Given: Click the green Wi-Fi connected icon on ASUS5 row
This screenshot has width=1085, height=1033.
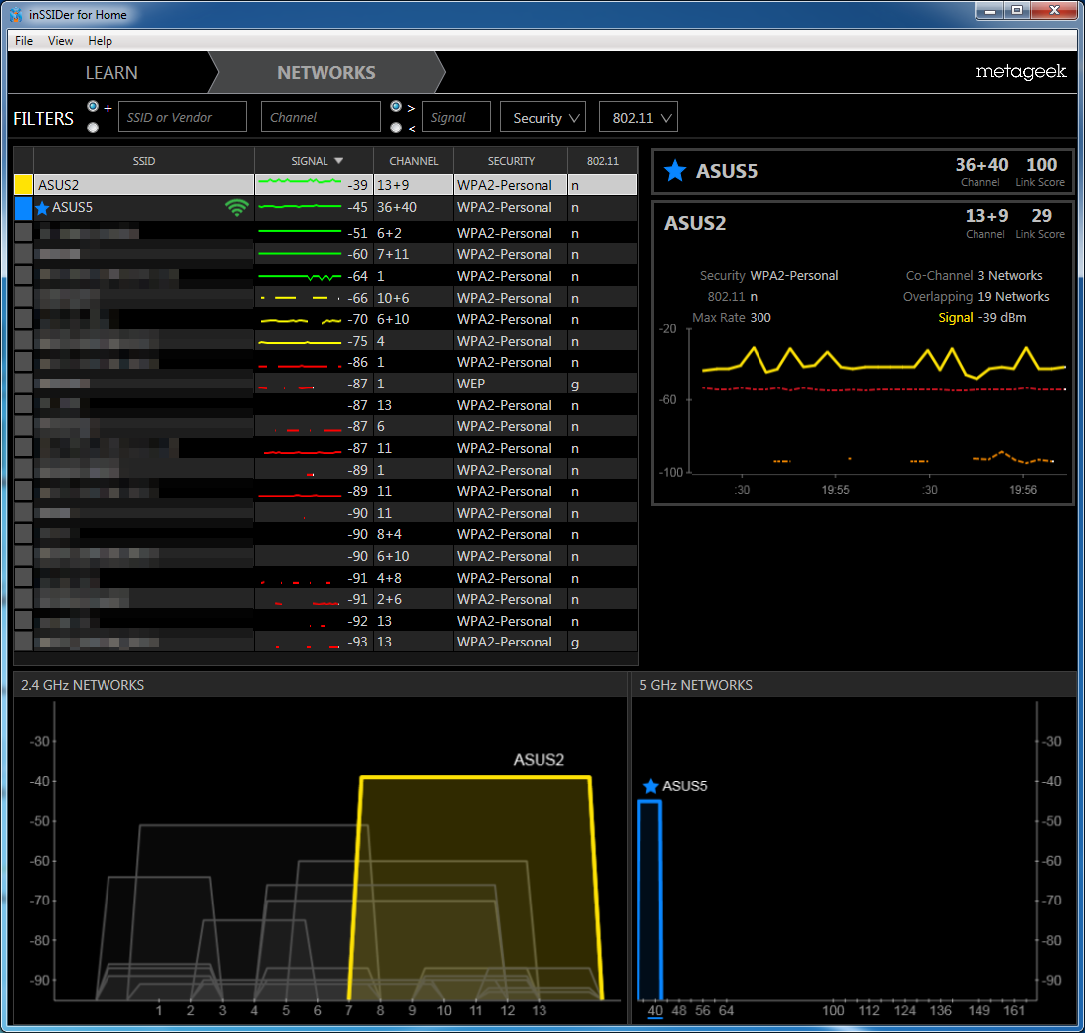Looking at the screenshot, I should tap(237, 208).
